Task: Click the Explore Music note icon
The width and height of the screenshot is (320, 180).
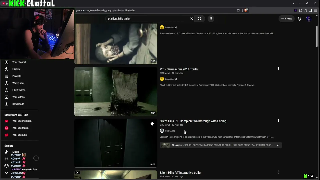Action: [7, 152]
